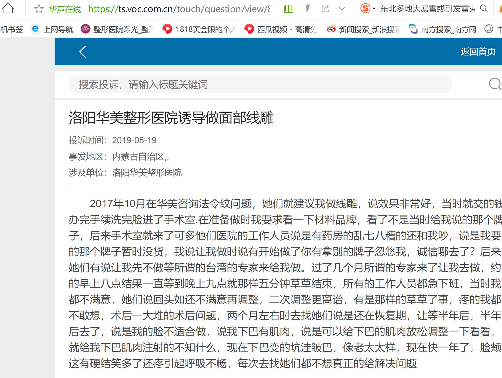Image resolution: width=502 pixels, height=378 pixels.
Task: Open 1818黄金眼 bookmark
Action: click(x=199, y=29)
